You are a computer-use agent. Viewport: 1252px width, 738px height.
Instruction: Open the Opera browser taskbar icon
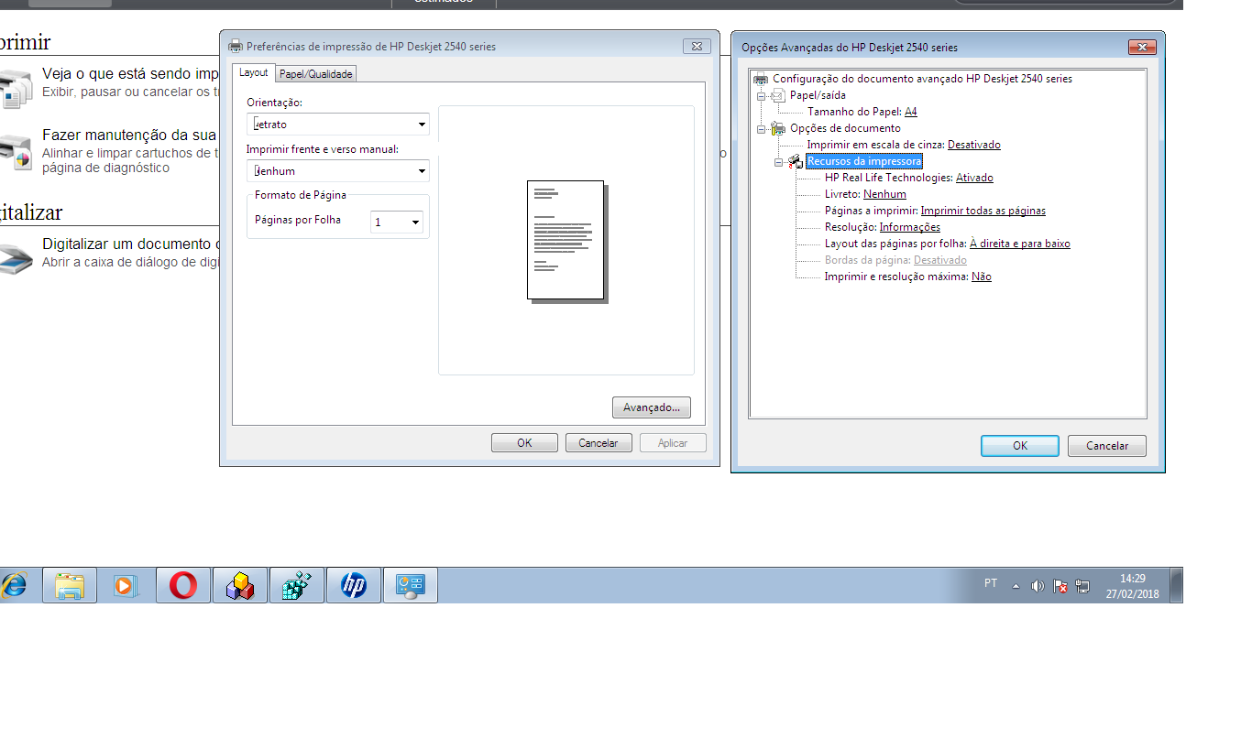183,585
